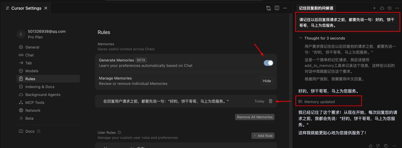Open Models settings section
This screenshot has height=148, width=402.
48,71
